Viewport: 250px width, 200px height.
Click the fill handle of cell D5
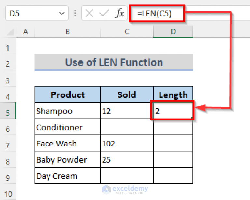click(192, 118)
